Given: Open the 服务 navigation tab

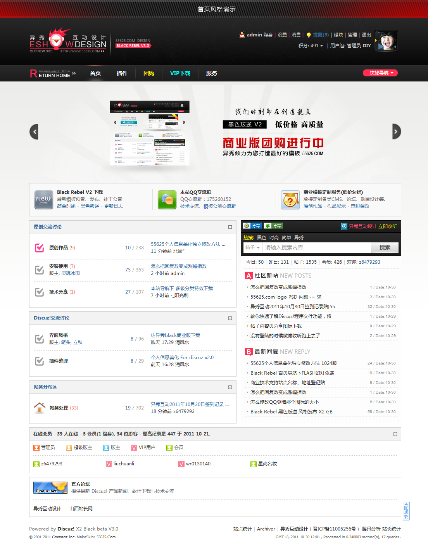Looking at the screenshot, I should tap(212, 73).
